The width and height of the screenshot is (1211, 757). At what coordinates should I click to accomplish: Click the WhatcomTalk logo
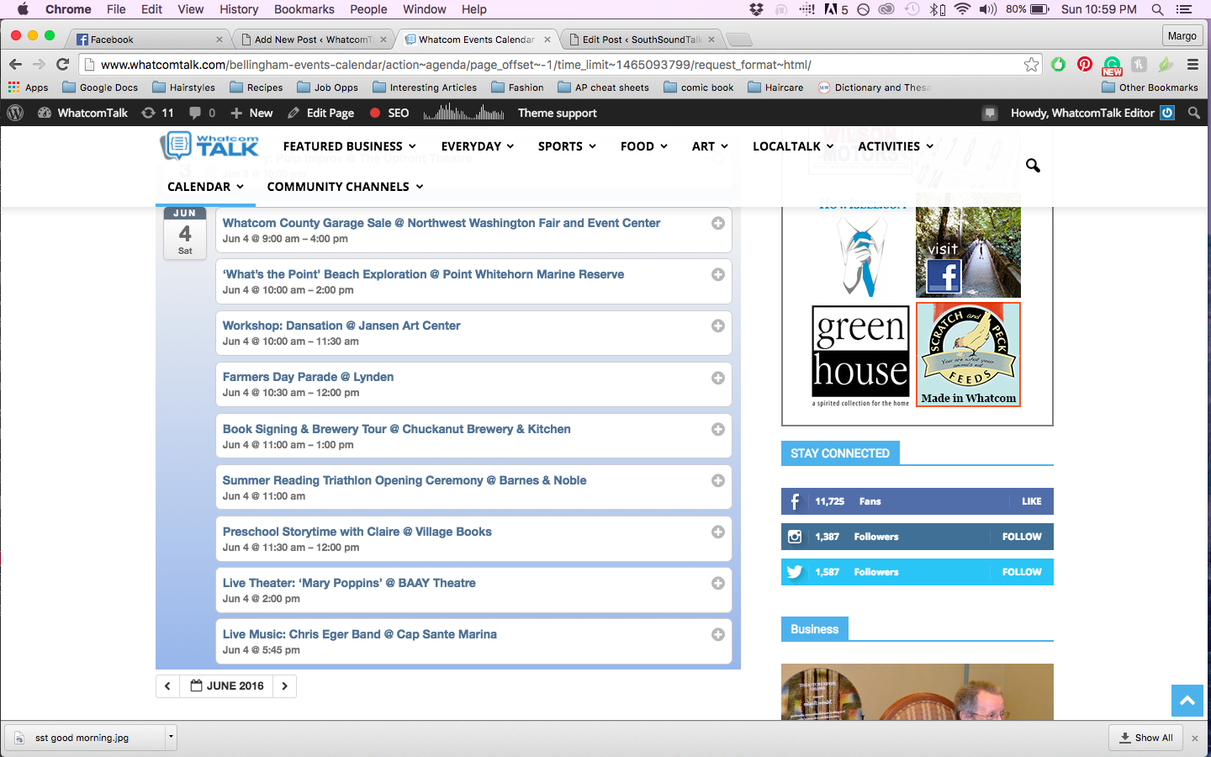pyautogui.click(x=209, y=146)
